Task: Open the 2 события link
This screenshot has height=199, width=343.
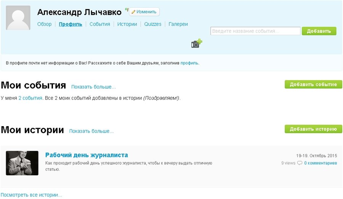Action: (x=30, y=98)
